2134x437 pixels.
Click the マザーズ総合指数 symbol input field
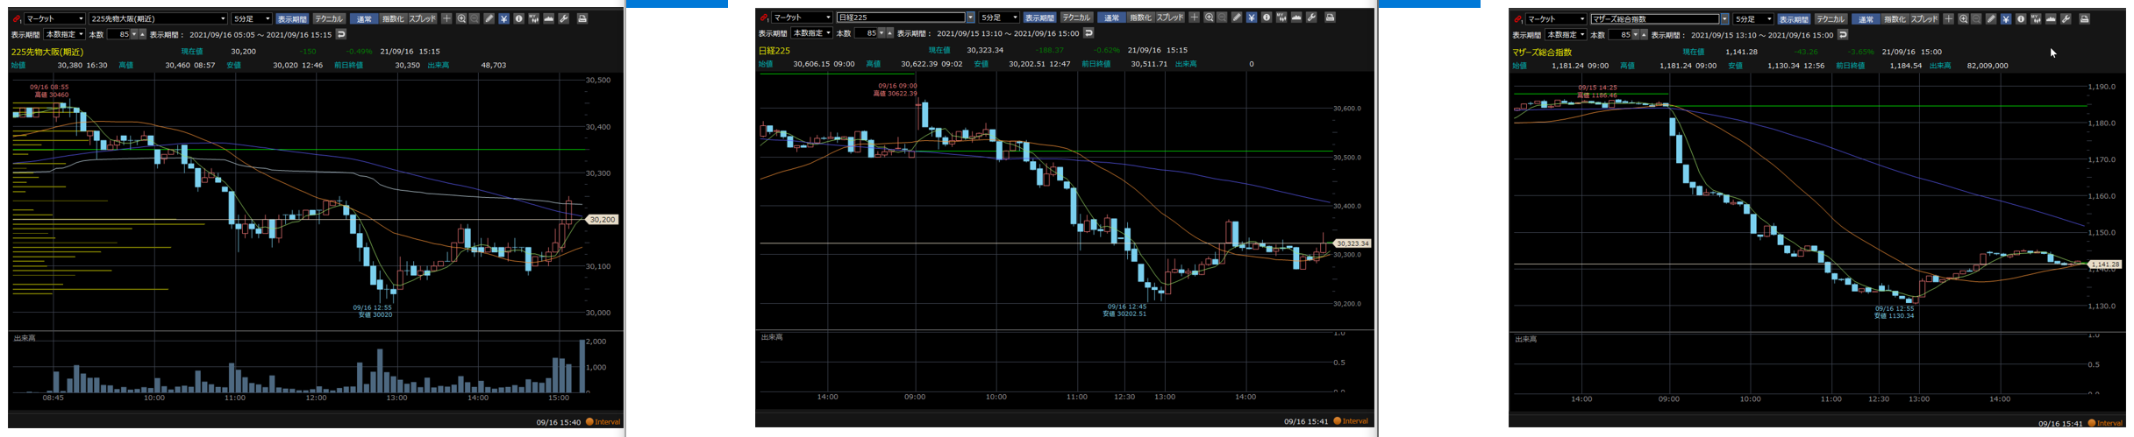tap(1654, 19)
